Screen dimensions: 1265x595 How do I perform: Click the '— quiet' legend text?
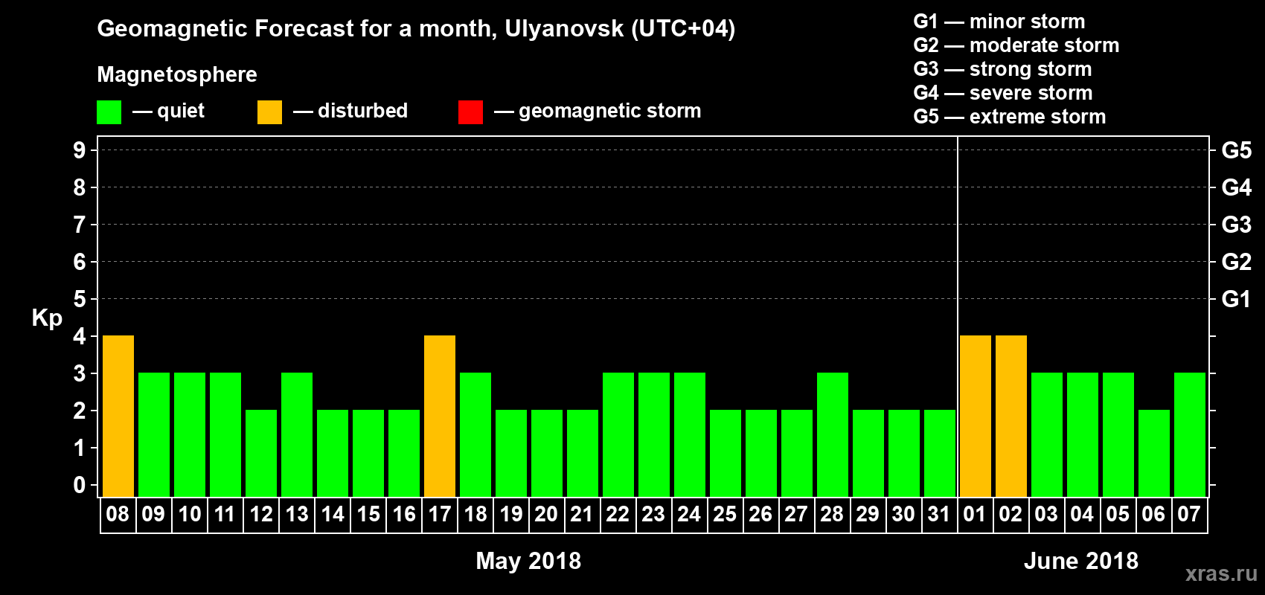click(x=169, y=111)
